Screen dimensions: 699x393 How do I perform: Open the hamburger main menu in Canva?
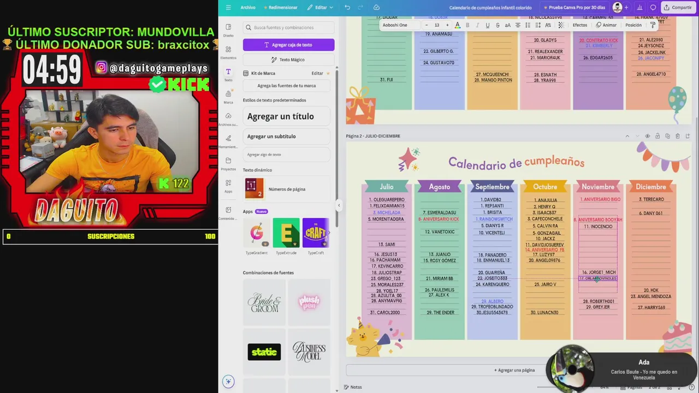[228, 7]
